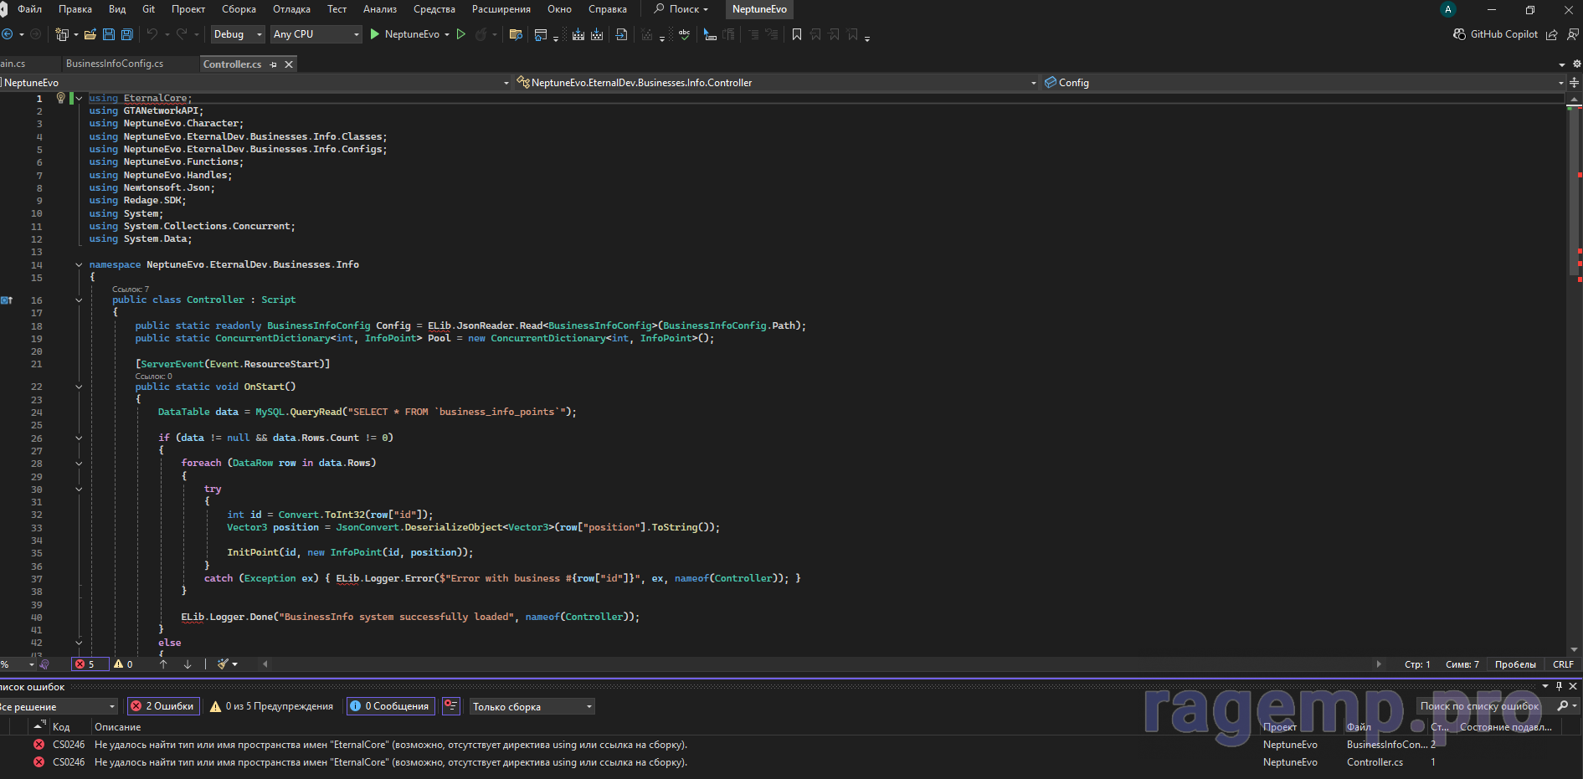Toggle the 0 Сообщения messages filter
Image resolution: width=1583 pixels, height=779 pixels.
coord(389,706)
